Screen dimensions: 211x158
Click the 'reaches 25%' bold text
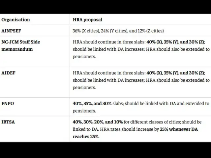click(86, 137)
